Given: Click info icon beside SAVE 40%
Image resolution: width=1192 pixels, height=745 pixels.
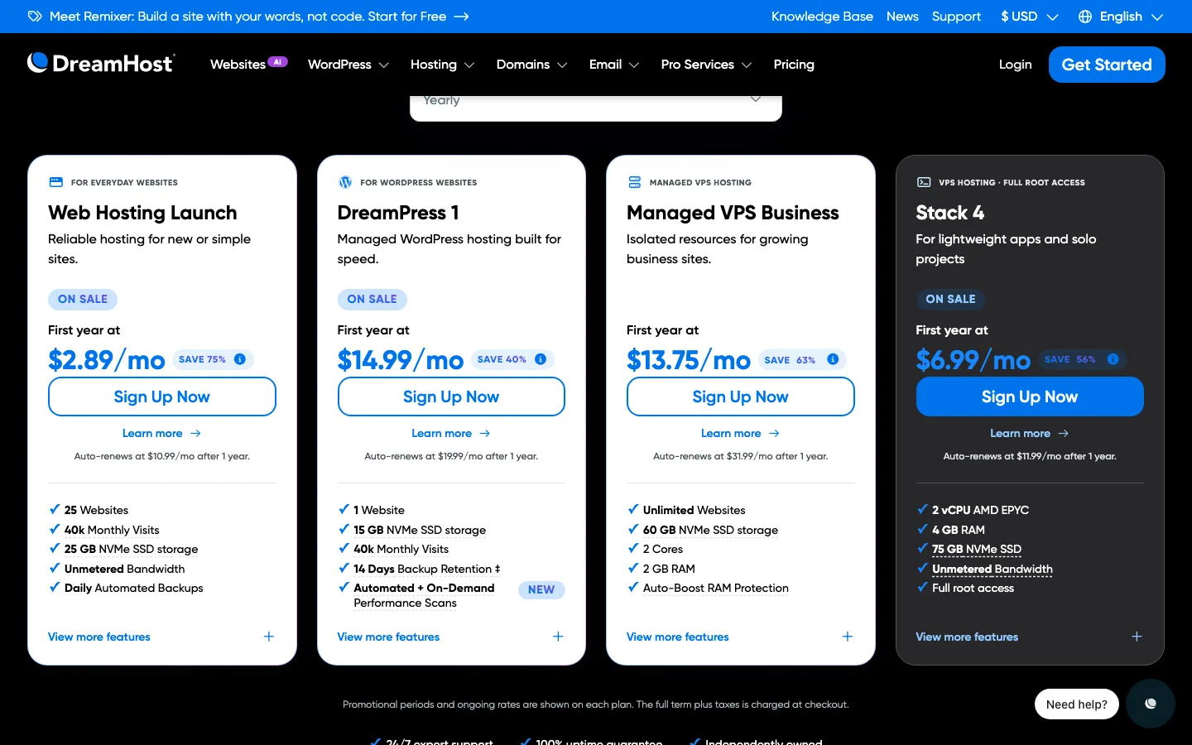Looking at the screenshot, I should (541, 359).
